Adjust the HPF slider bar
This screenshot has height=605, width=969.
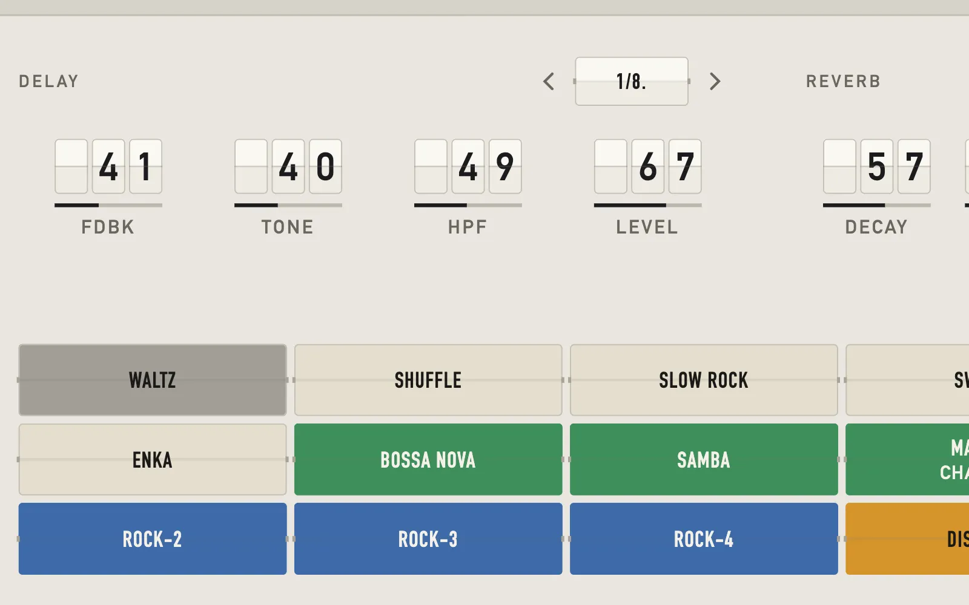tap(468, 205)
